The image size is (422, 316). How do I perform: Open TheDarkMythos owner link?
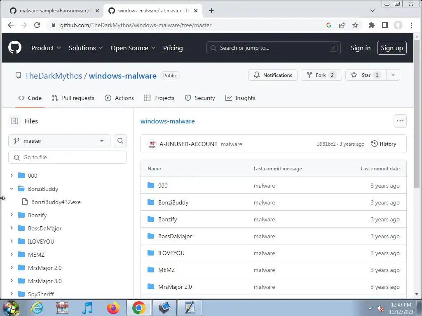tap(53, 76)
